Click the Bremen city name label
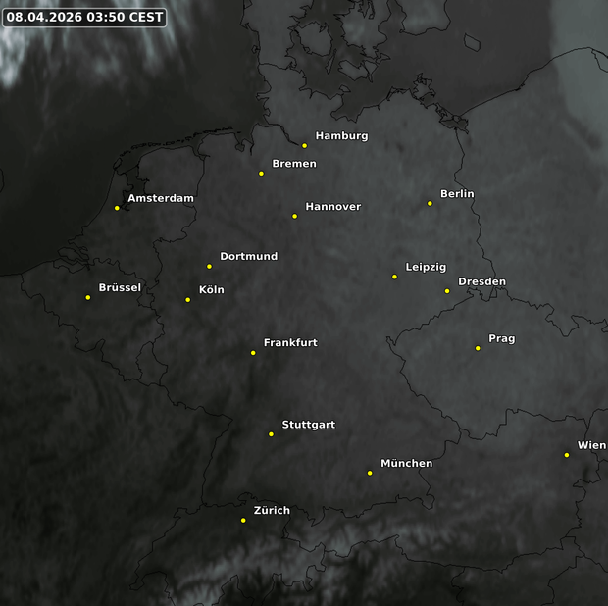Viewport: 608px width, 606px height. pos(293,164)
